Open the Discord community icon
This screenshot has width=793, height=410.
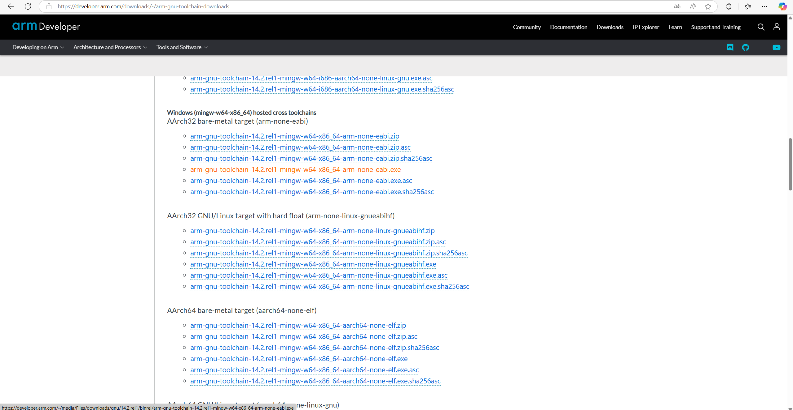point(730,47)
